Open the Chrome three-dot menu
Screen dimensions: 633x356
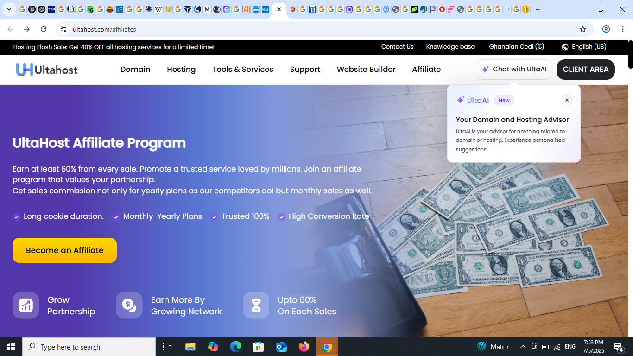(623, 29)
